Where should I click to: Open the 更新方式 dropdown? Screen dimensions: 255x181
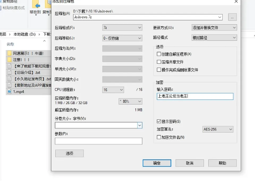pos(214,28)
